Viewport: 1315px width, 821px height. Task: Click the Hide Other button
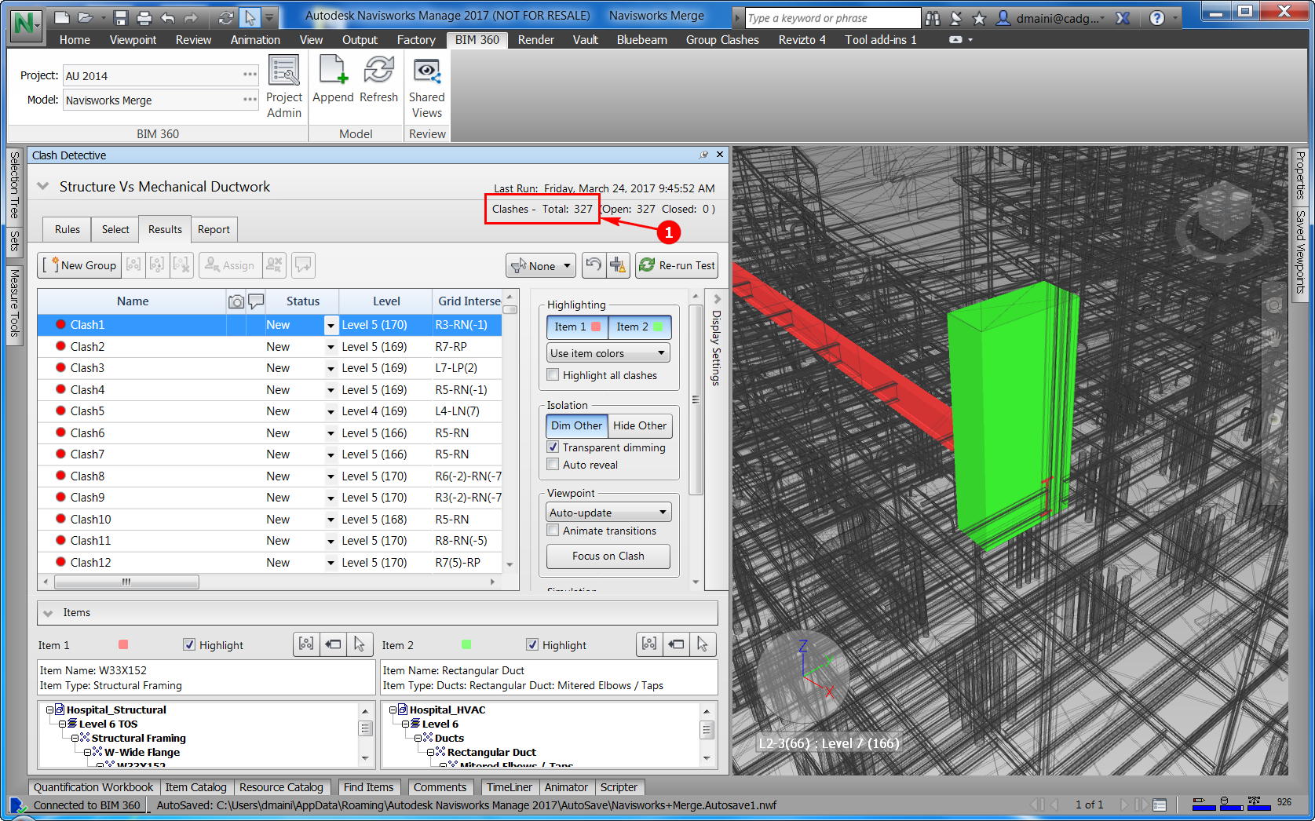coord(639,425)
